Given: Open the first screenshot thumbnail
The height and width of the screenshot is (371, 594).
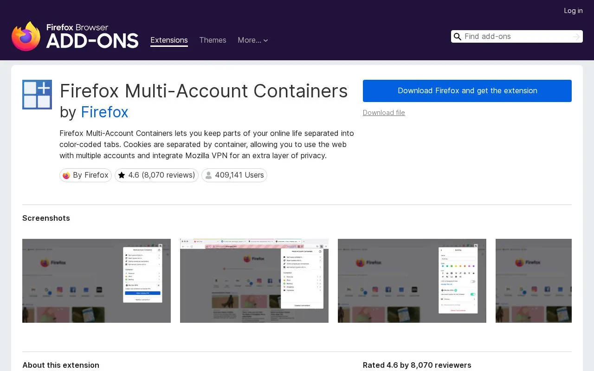Looking at the screenshot, I should 97,281.
